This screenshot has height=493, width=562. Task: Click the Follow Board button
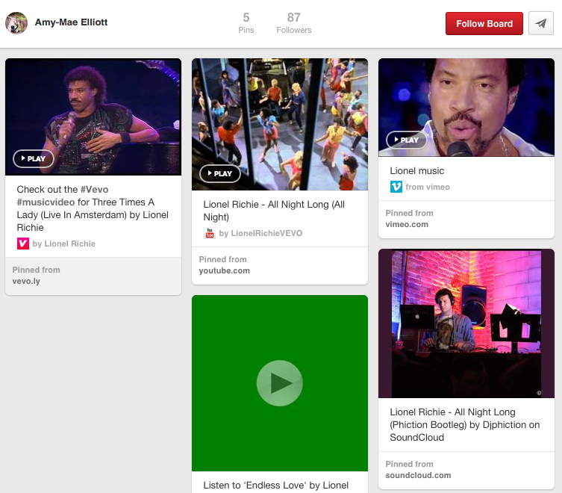484,24
